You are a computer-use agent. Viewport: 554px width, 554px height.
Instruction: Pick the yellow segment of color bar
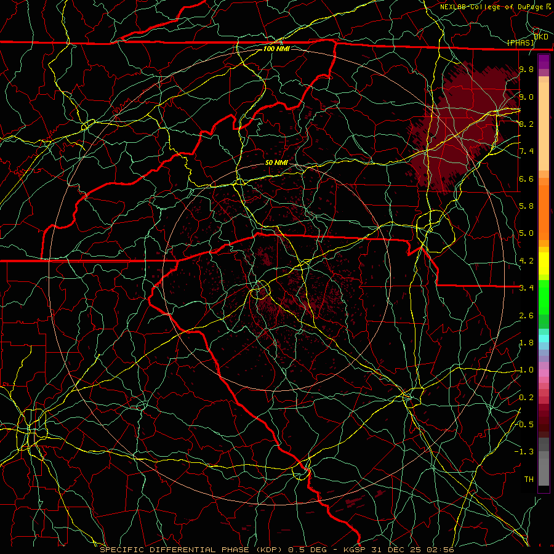point(544,263)
